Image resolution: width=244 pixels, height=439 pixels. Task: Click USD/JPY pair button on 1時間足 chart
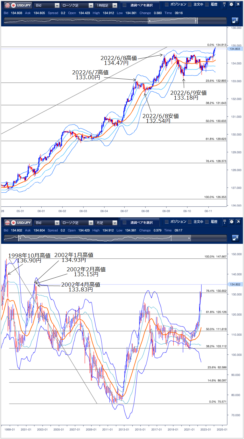[18, 5]
